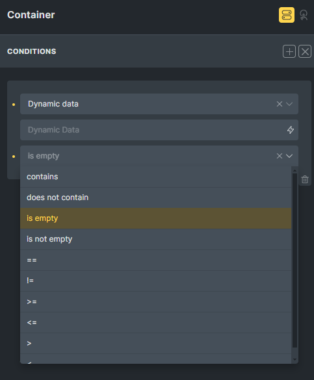The image size is (314, 380).
Task: Open the interactions pointer icon
Action: pos(304,15)
